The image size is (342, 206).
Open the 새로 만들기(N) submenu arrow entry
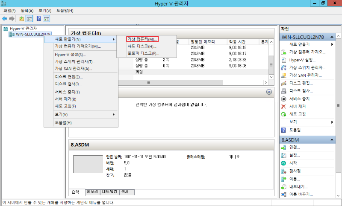81,39
